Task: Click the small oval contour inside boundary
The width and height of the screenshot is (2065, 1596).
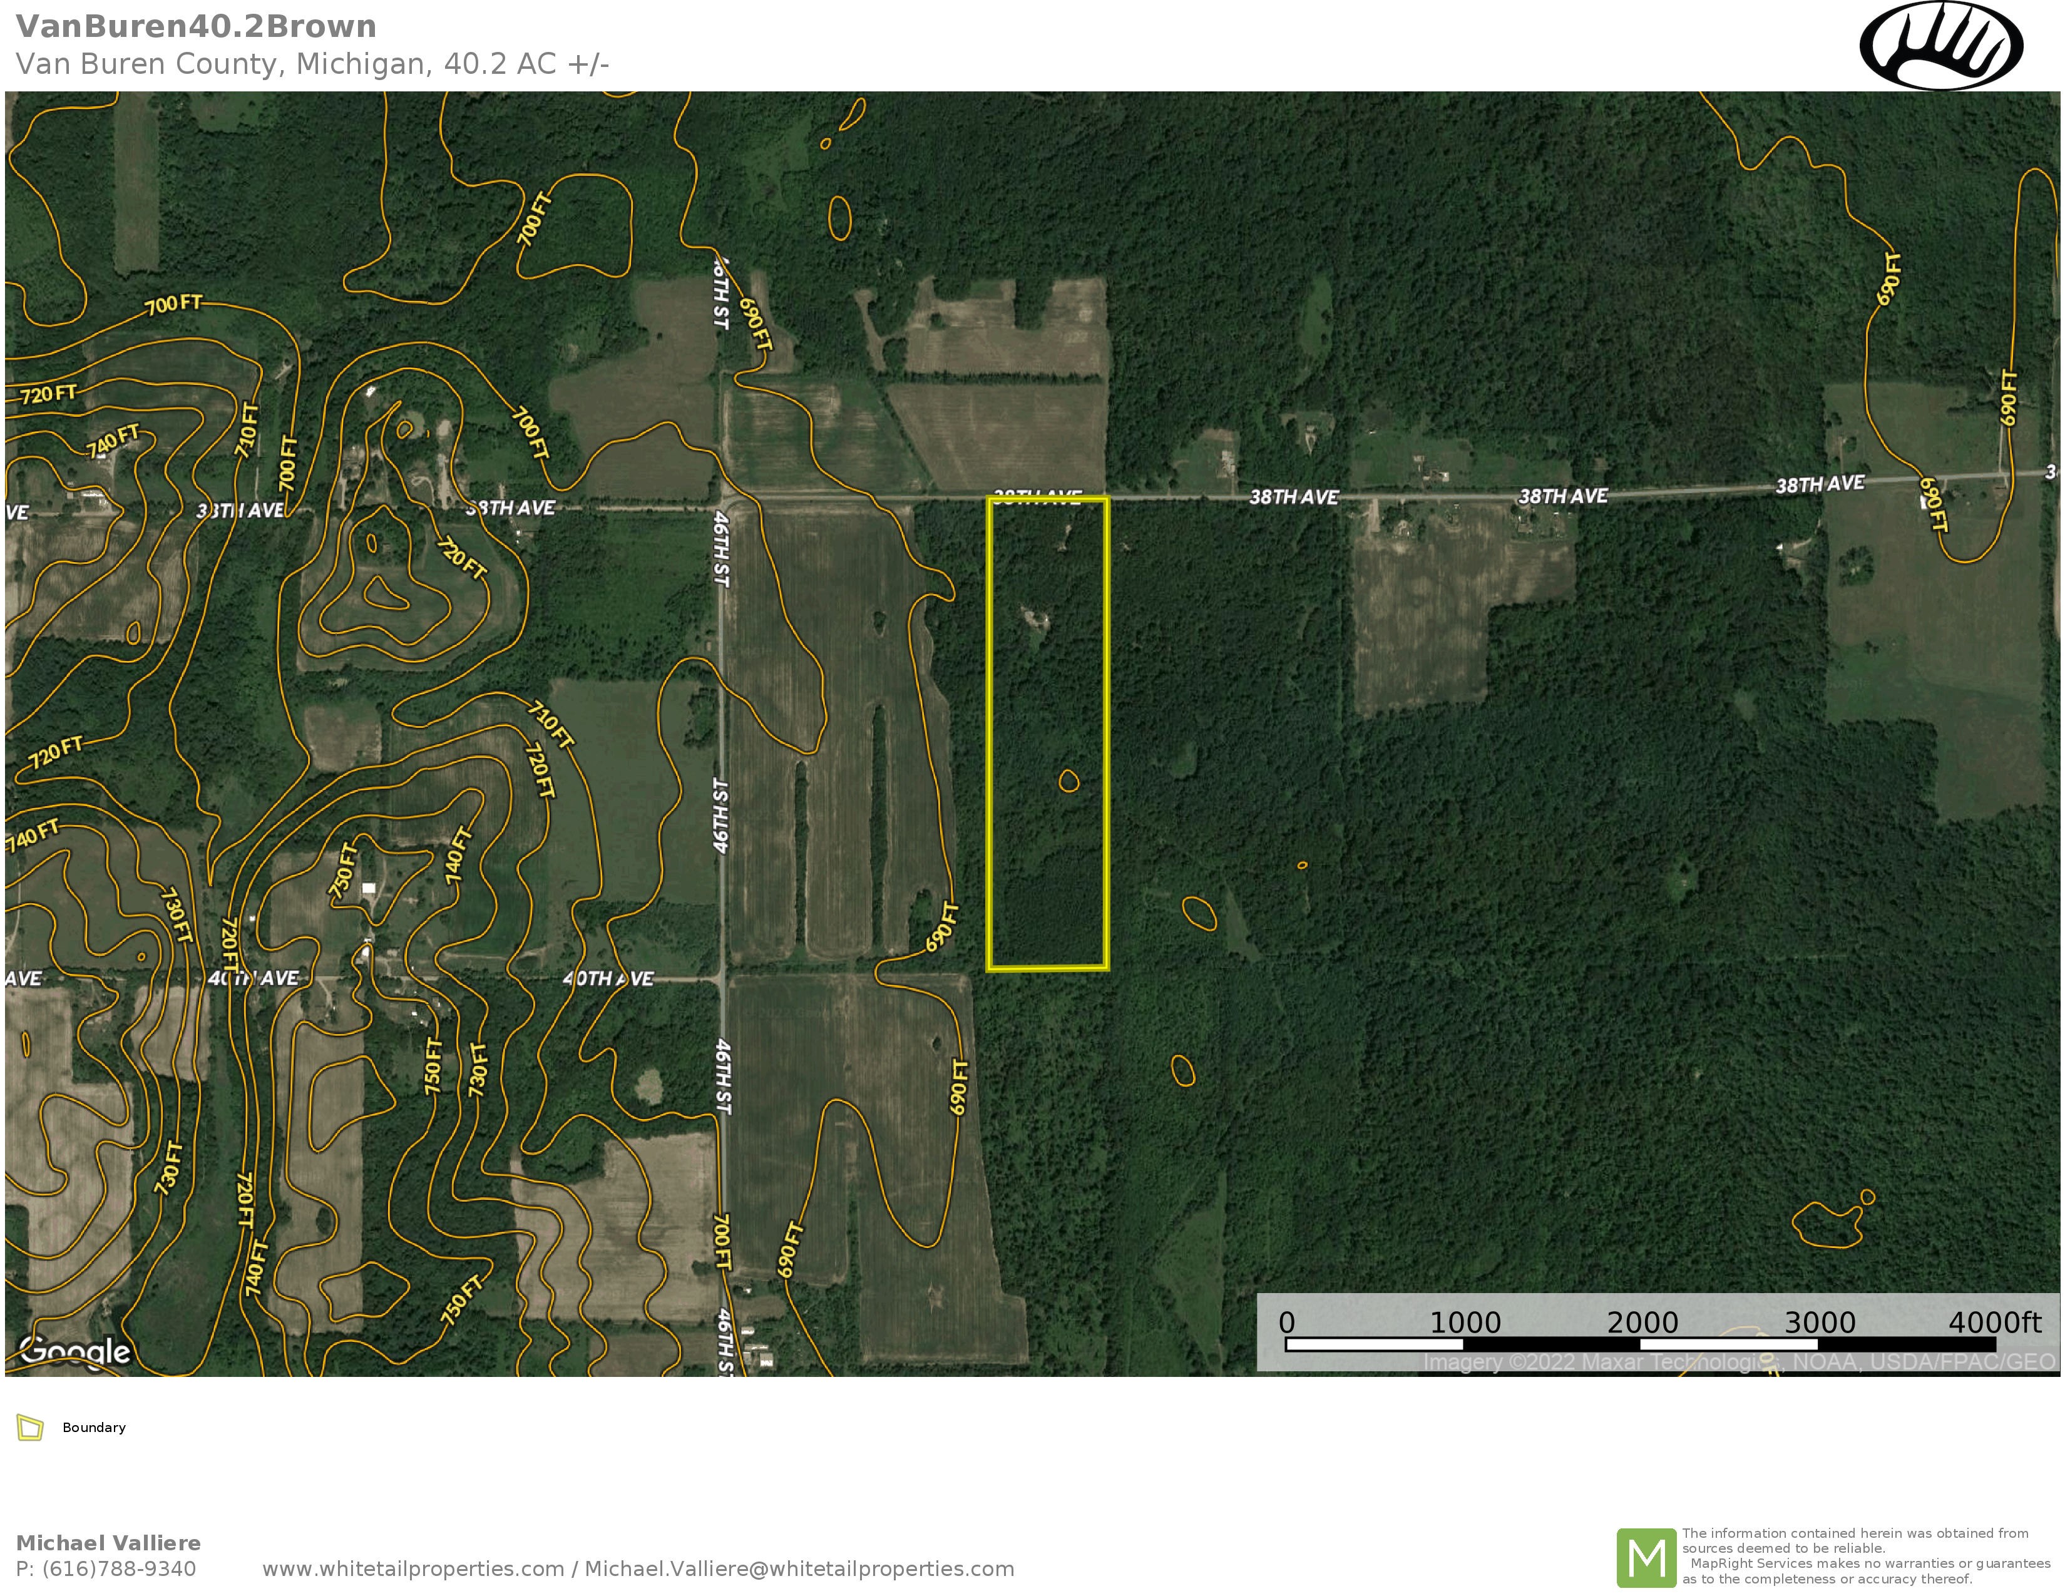Action: pos(1068,780)
